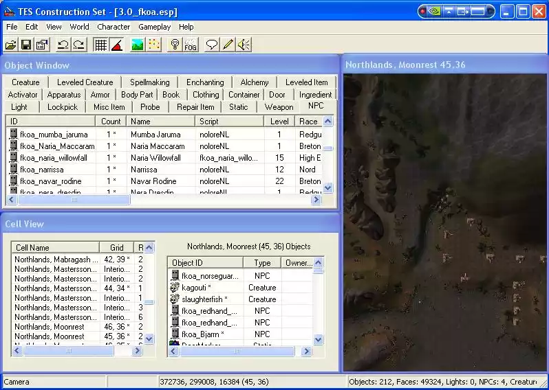Image resolution: width=549 pixels, height=390 pixels.
Task: Select Northlands, Moonrest 46, 36 cell
Action: coord(77,327)
